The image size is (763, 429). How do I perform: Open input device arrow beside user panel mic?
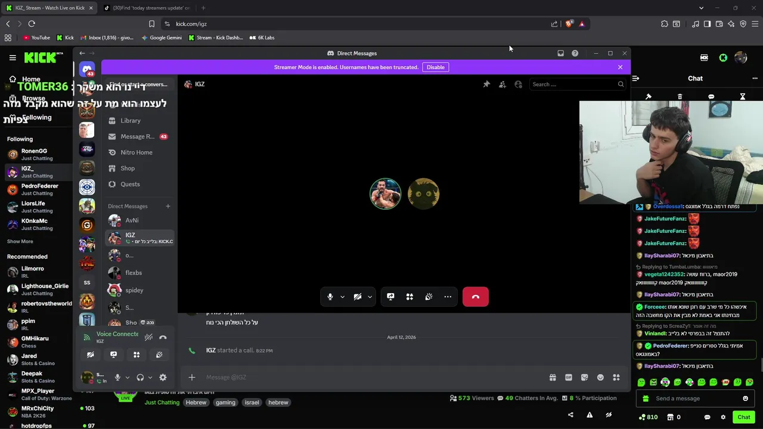127,377
